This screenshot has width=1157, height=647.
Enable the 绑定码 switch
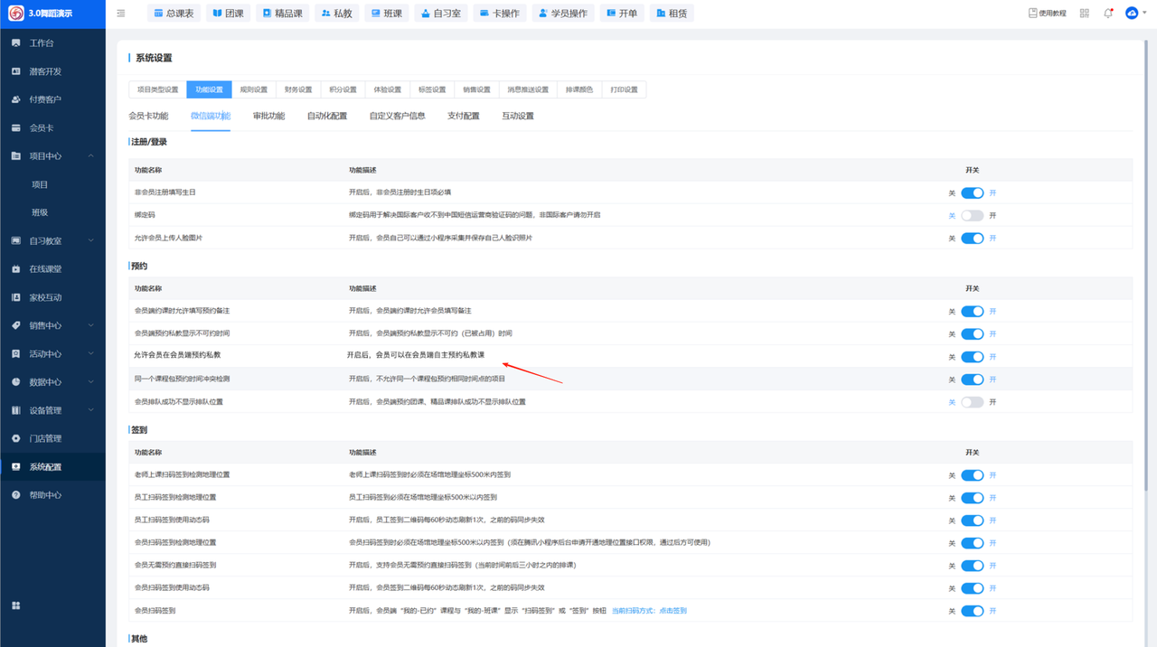click(972, 216)
